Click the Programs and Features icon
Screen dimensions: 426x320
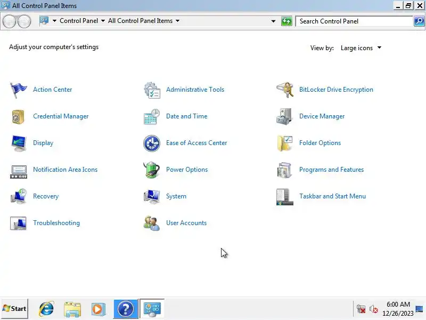coord(284,170)
